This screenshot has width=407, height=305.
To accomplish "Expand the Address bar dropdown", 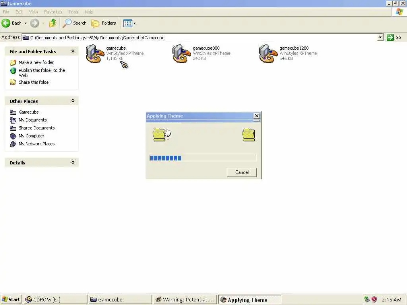I will click(x=380, y=38).
